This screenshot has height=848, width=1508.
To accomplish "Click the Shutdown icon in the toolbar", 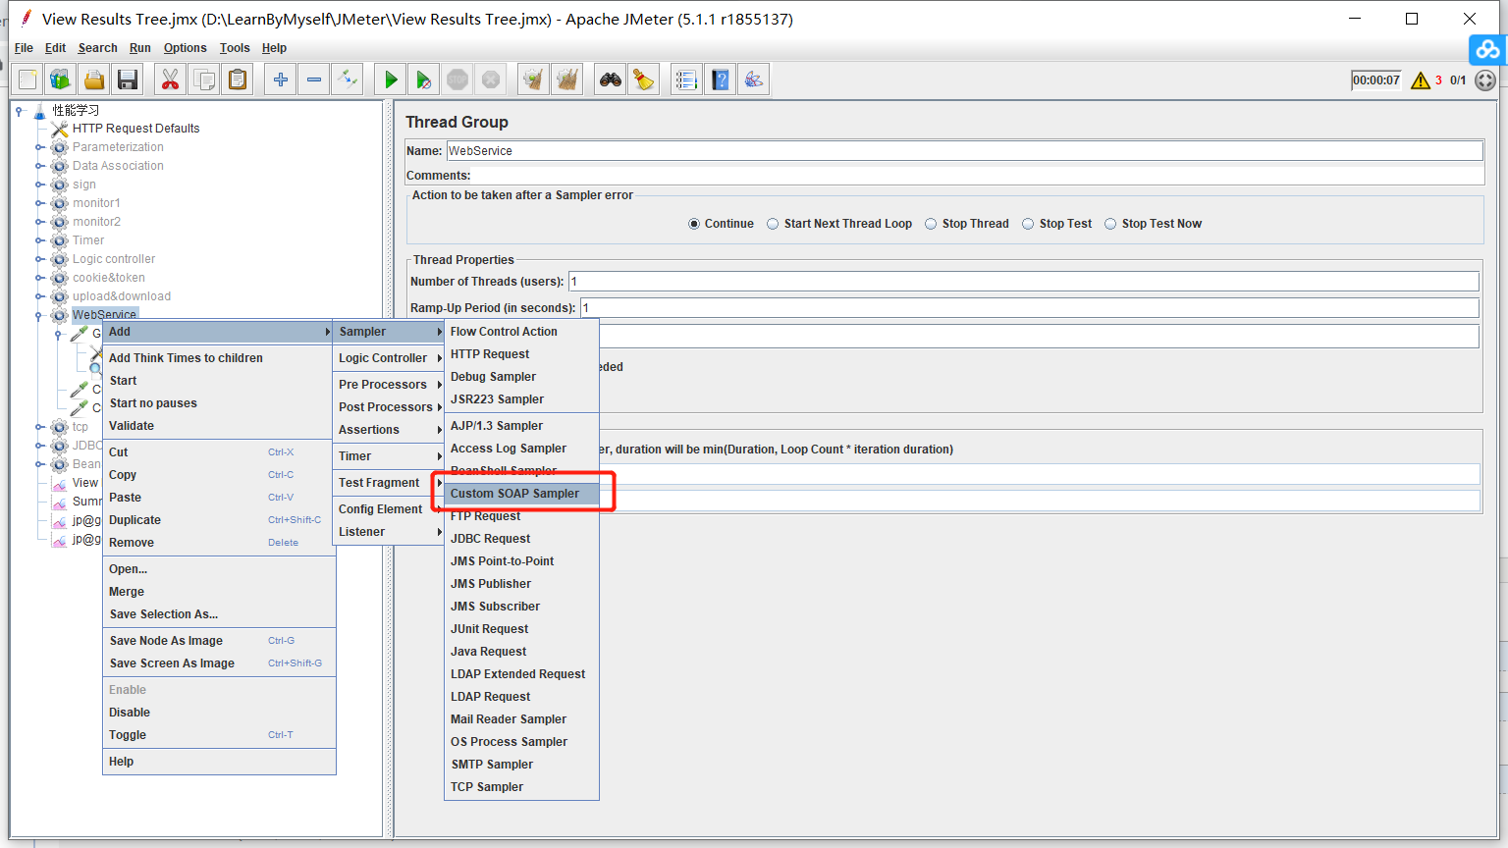I will [x=491, y=79].
